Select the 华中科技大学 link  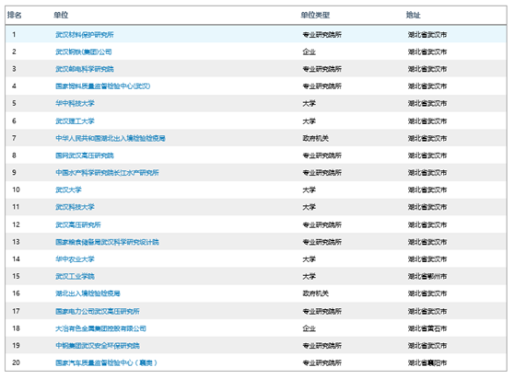coord(75,103)
